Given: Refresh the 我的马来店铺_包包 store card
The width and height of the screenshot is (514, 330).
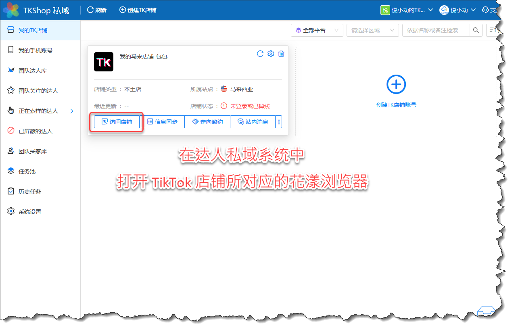Looking at the screenshot, I should coord(260,54).
